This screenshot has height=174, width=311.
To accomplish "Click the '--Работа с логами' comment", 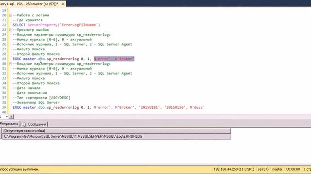I will [31, 15].
